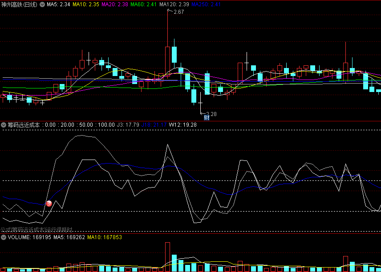Open the VOLUME panel dropdown arrow
The image size is (381, 272).
(x=4, y=237)
